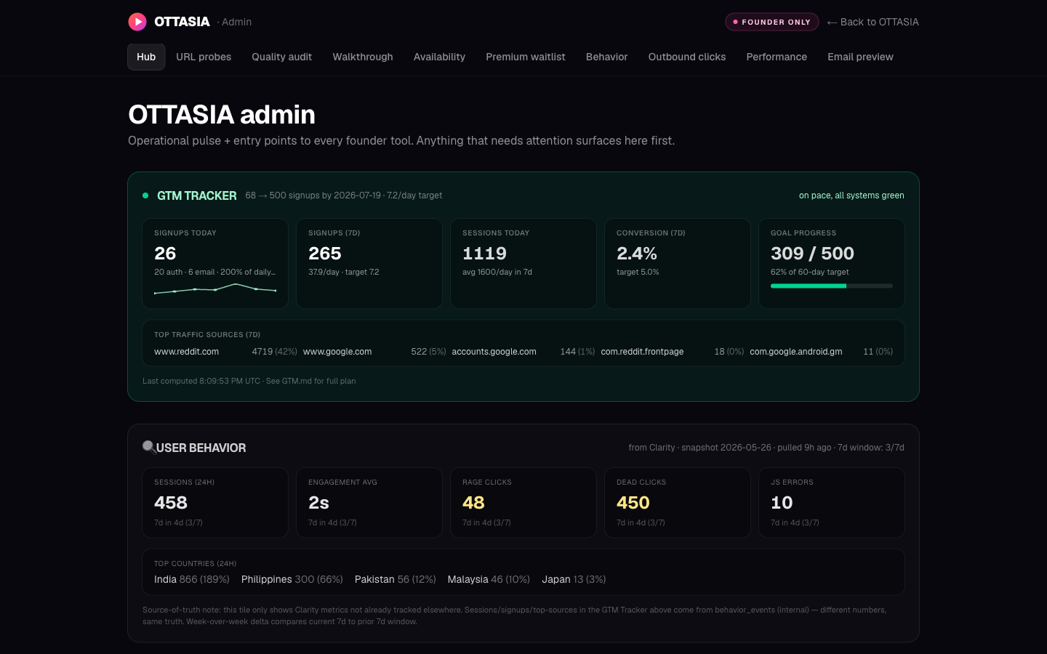The image size is (1047, 654).
Task: Click the FOUNDER ONLY badge
Action: (772, 22)
